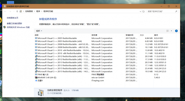The width and height of the screenshot is (185, 101).
Task: Open 查看已安装的更新 link
Action: (x=14, y=23)
